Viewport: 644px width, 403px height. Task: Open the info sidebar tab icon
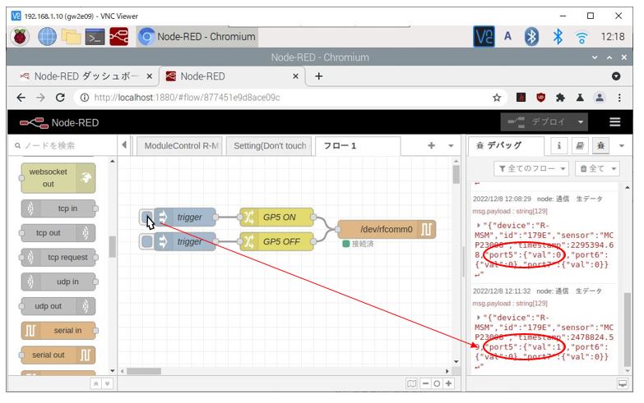559,145
